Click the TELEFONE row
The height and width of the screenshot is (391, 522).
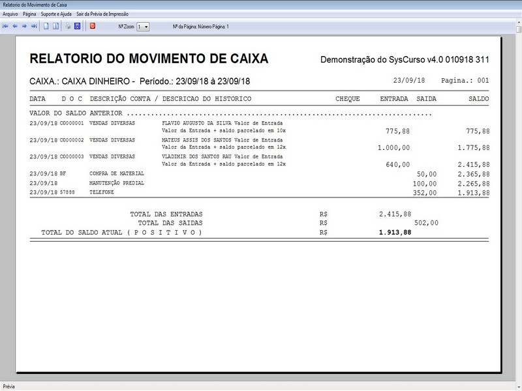(259, 192)
